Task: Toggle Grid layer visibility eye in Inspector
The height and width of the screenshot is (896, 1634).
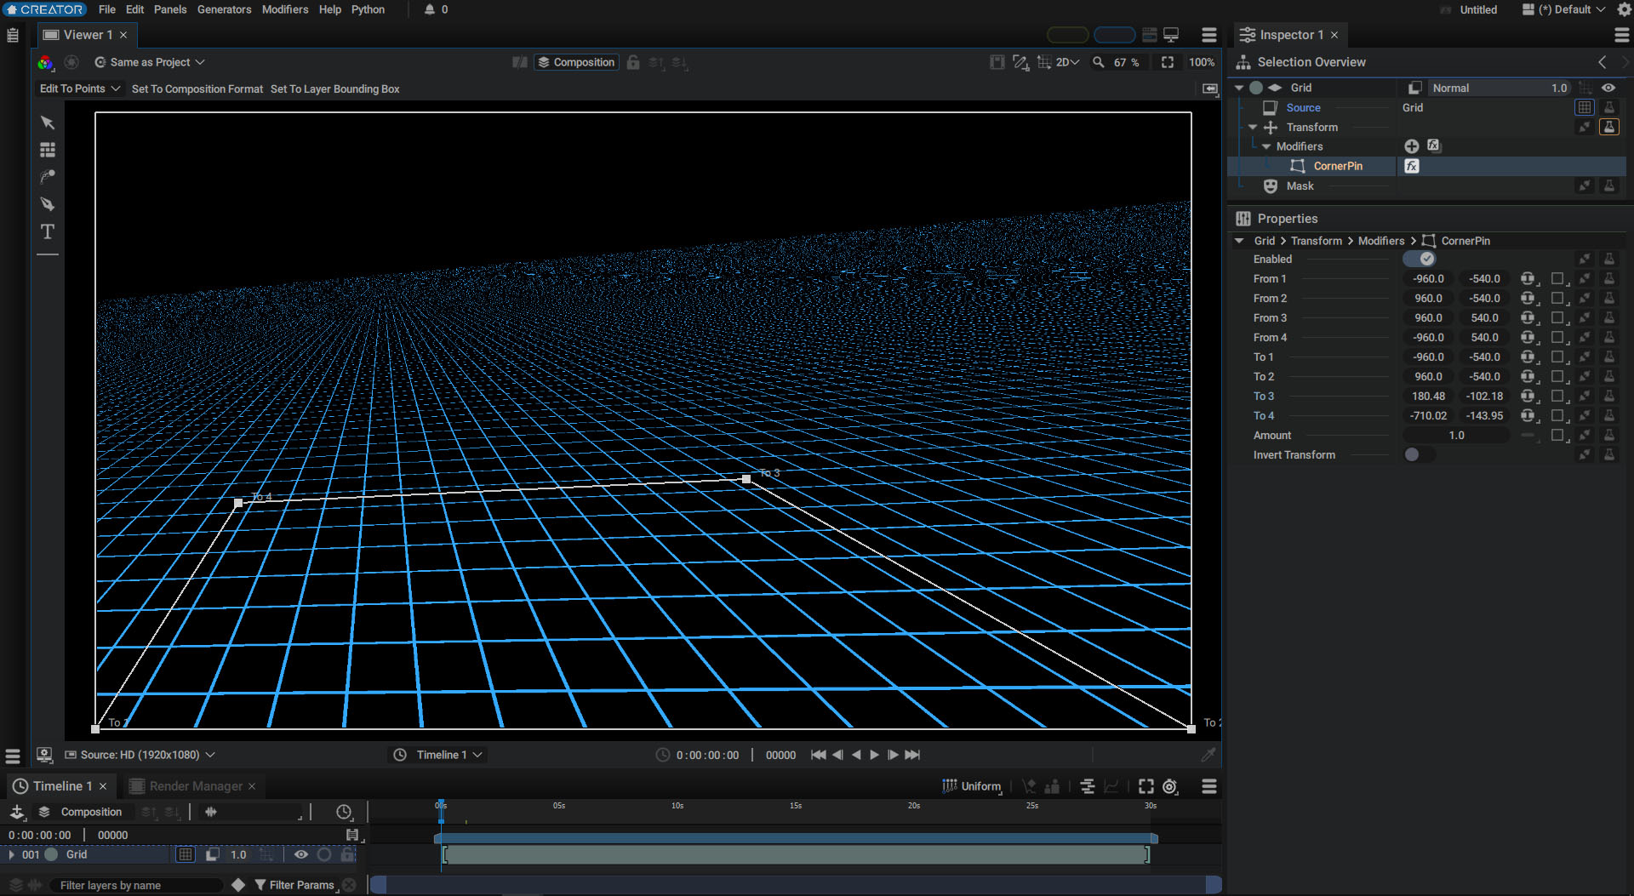Action: pyautogui.click(x=1608, y=88)
